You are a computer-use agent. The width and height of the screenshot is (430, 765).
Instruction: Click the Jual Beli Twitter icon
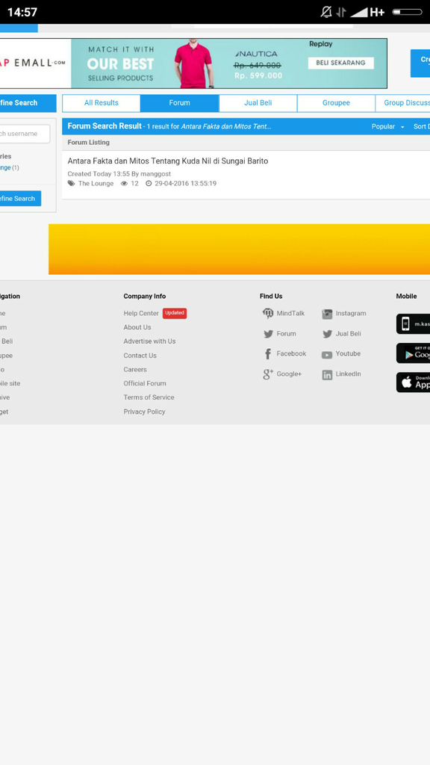[x=327, y=334]
